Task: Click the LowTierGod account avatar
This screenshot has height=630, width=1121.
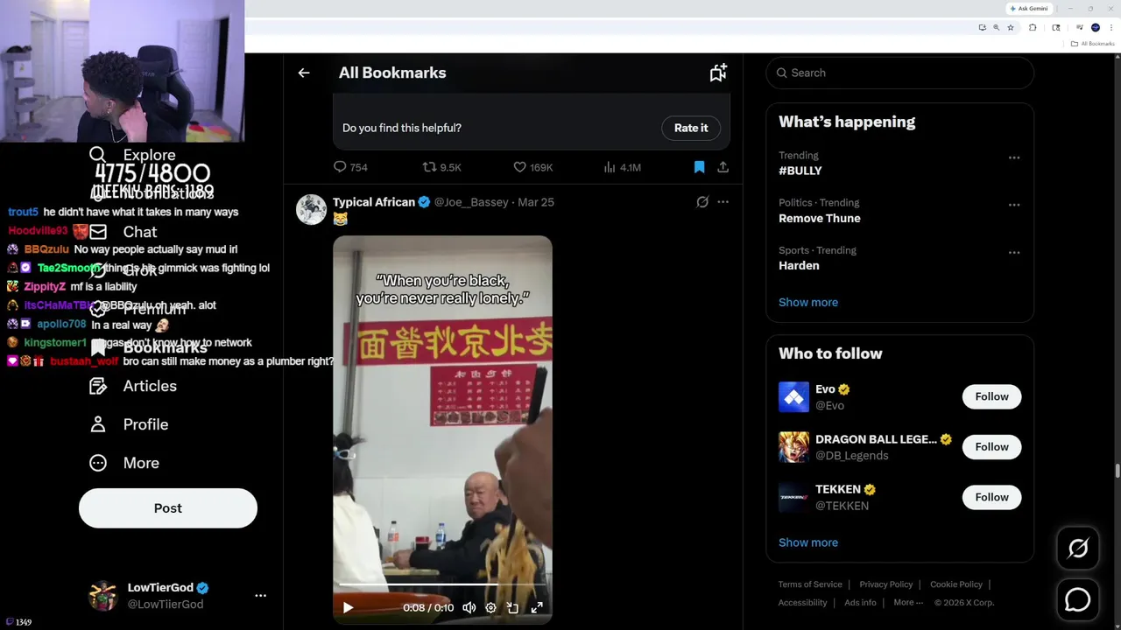Action: (x=102, y=595)
